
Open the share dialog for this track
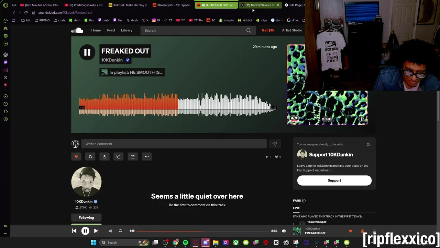pos(104,157)
